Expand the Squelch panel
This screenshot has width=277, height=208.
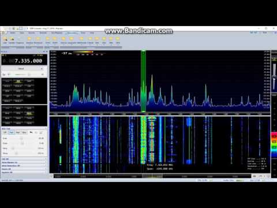point(24,172)
